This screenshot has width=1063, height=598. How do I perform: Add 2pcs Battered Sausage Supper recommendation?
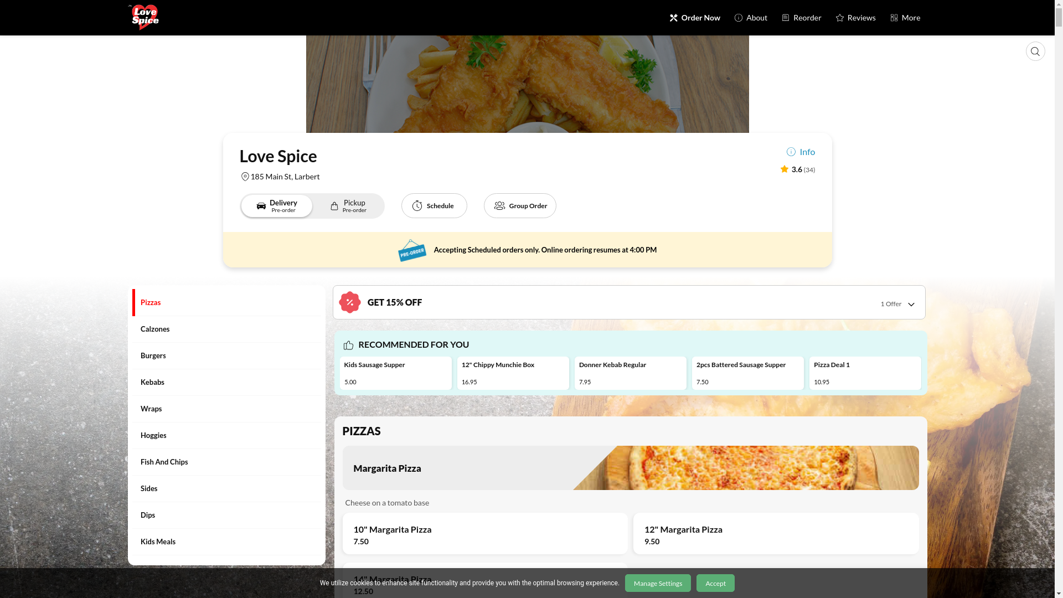[x=748, y=373]
